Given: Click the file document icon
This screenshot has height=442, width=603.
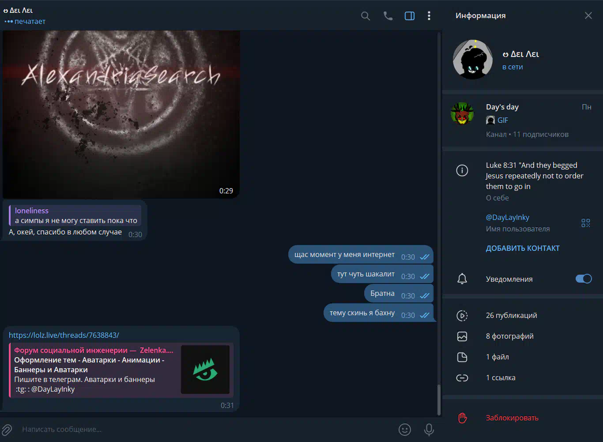Looking at the screenshot, I should pos(462,357).
